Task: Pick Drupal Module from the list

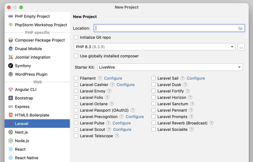Action: pos(37,49)
